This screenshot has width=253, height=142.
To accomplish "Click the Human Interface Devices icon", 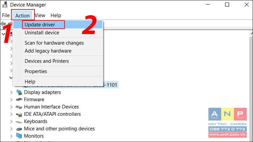I will pyautogui.click(x=19, y=107).
